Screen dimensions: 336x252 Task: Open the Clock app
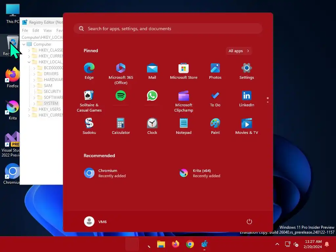coord(152,126)
